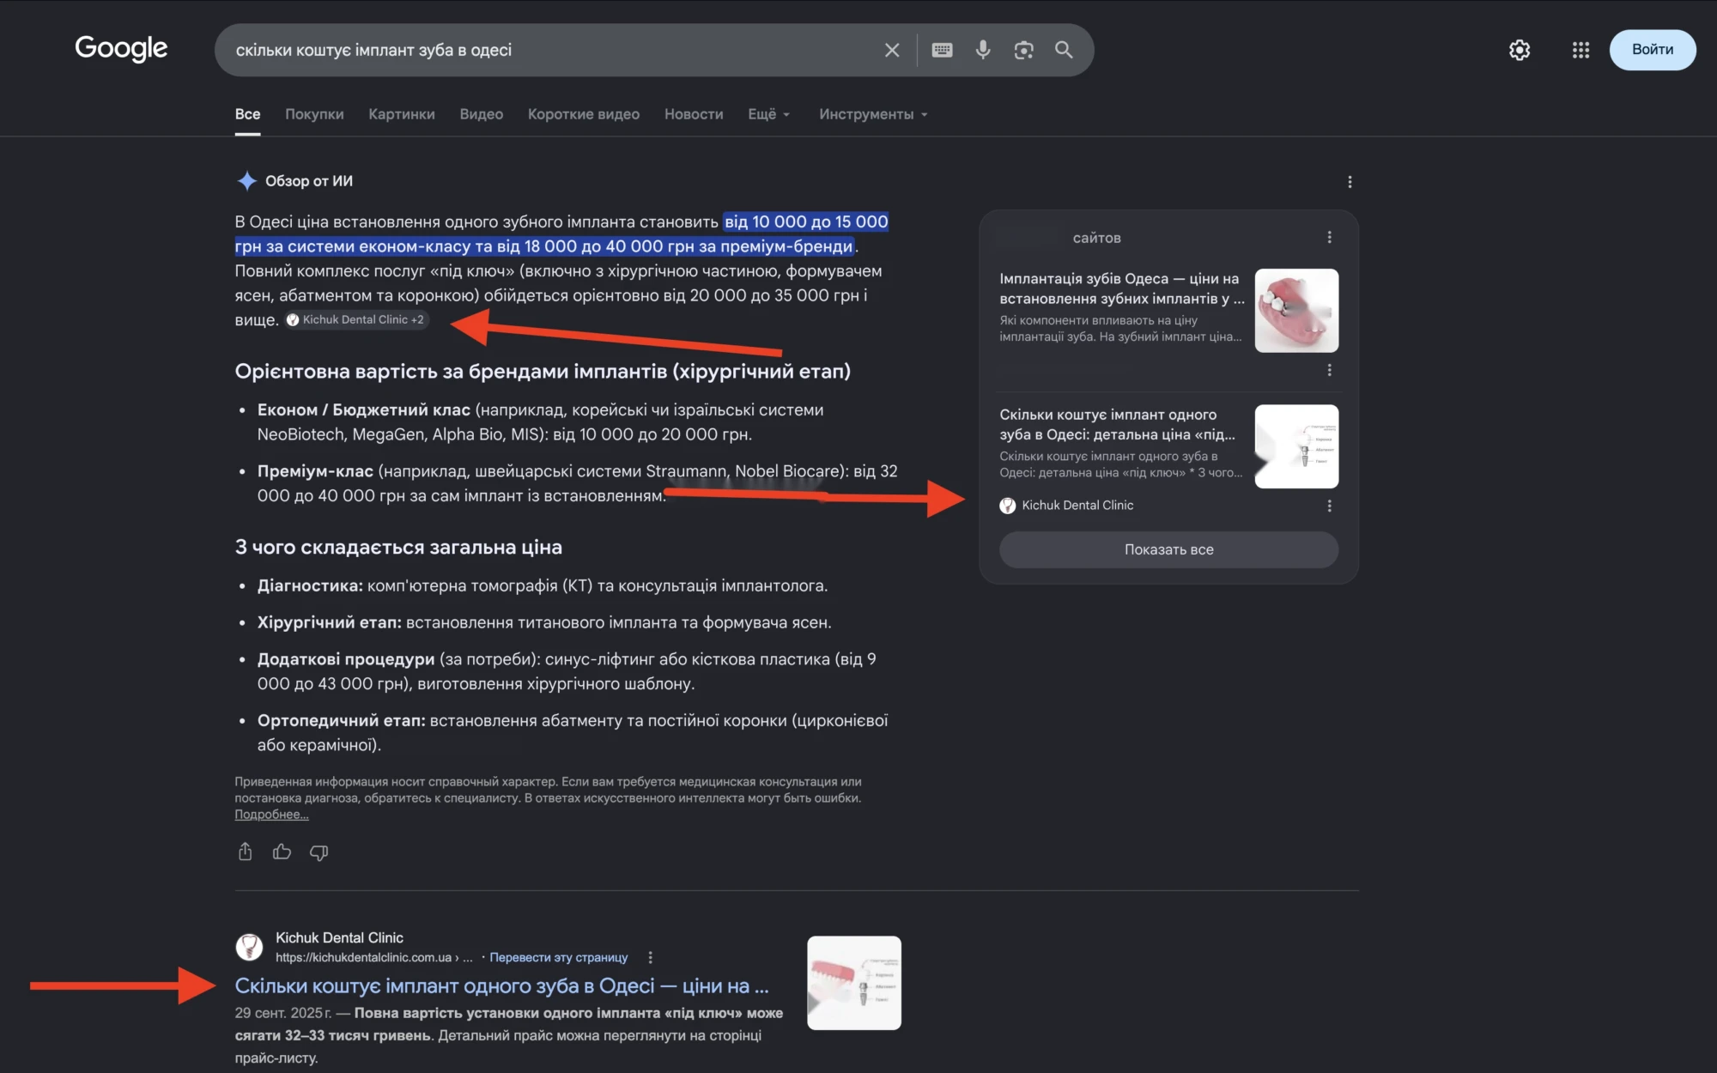This screenshot has height=1073, width=1717.
Task: Switch to the Короткие видео tab
Action: (584, 114)
